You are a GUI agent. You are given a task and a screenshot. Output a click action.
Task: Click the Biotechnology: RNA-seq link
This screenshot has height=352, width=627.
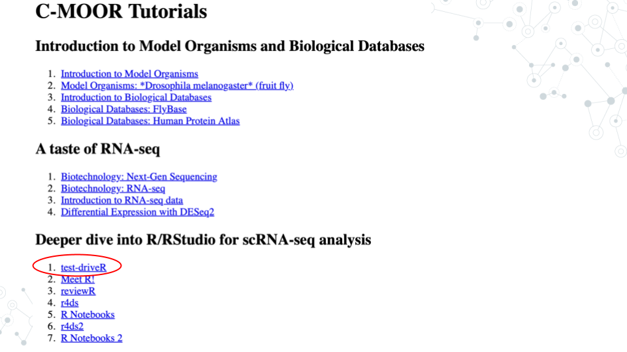113,188
